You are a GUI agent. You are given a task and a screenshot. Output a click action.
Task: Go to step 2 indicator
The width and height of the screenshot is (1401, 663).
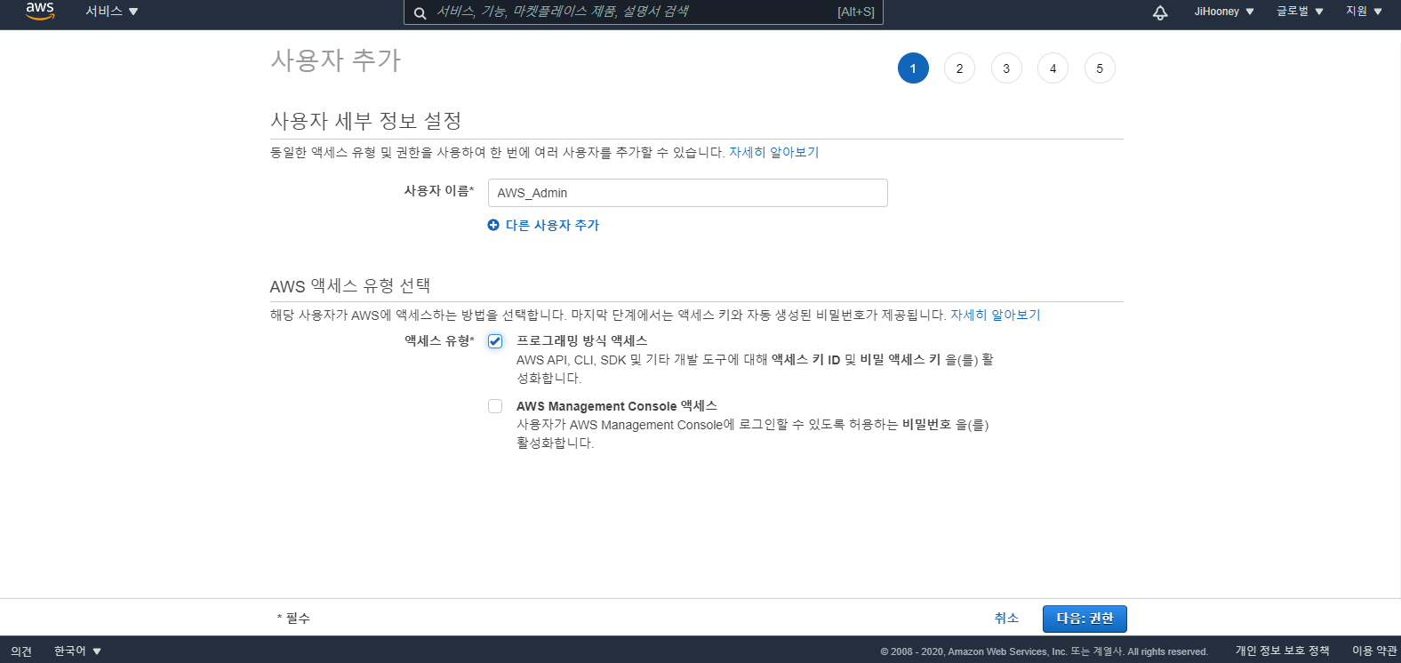tap(959, 68)
